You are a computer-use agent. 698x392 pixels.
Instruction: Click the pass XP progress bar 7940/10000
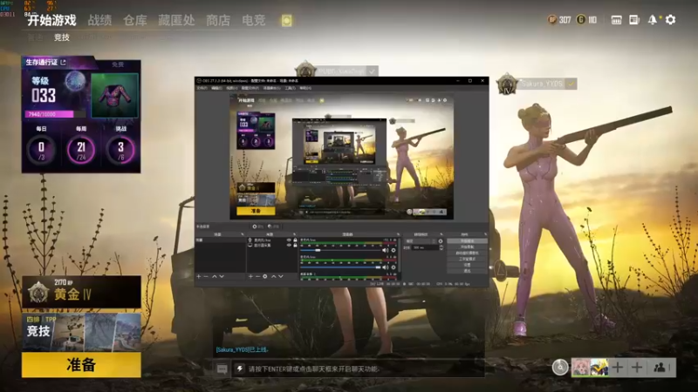[55, 114]
